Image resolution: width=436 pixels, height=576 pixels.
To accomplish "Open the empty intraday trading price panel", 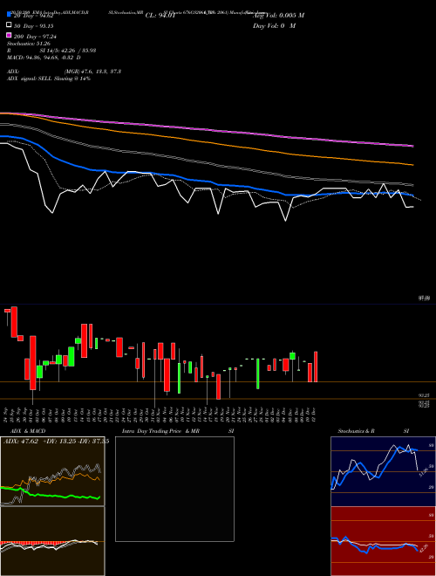I will (x=174, y=489).
